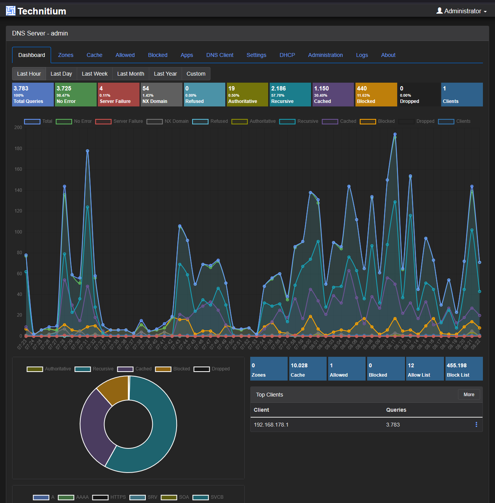Toggle Recursive series in line chart legend

(299, 121)
